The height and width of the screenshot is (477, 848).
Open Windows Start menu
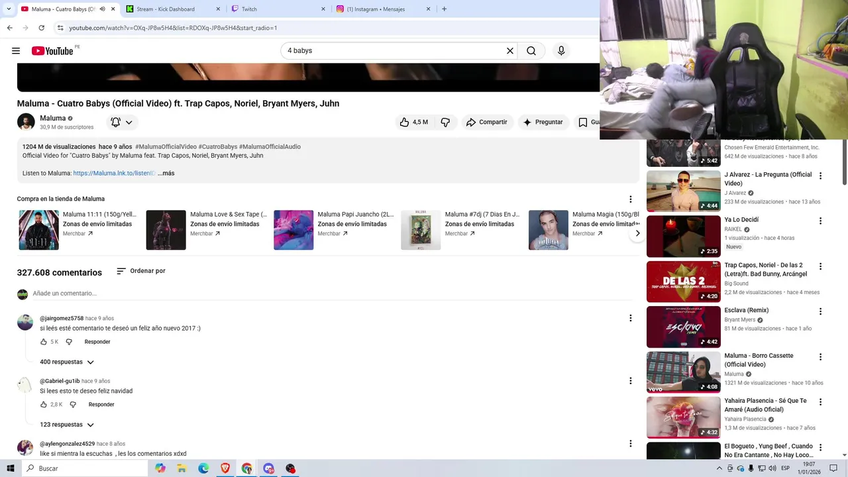click(11, 468)
